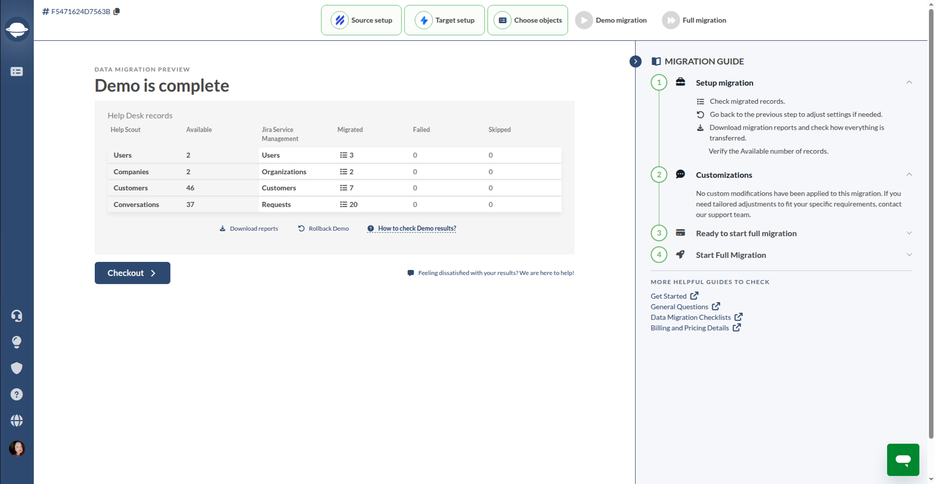This screenshot has width=935, height=484.
Task: Collapse the Migration Guide panel arrow
Action: tap(635, 61)
